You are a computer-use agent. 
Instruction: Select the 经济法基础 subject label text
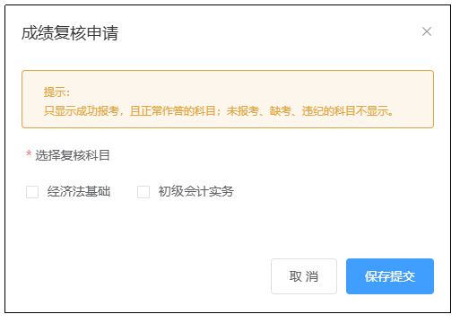pyautogui.click(x=79, y=191)
